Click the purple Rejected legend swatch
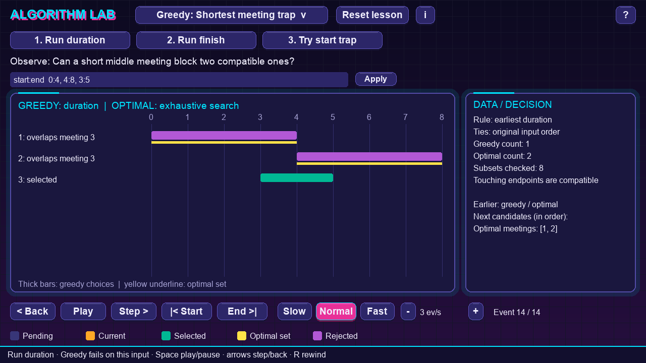Viewport: 646px width, 363px height. 317,336
